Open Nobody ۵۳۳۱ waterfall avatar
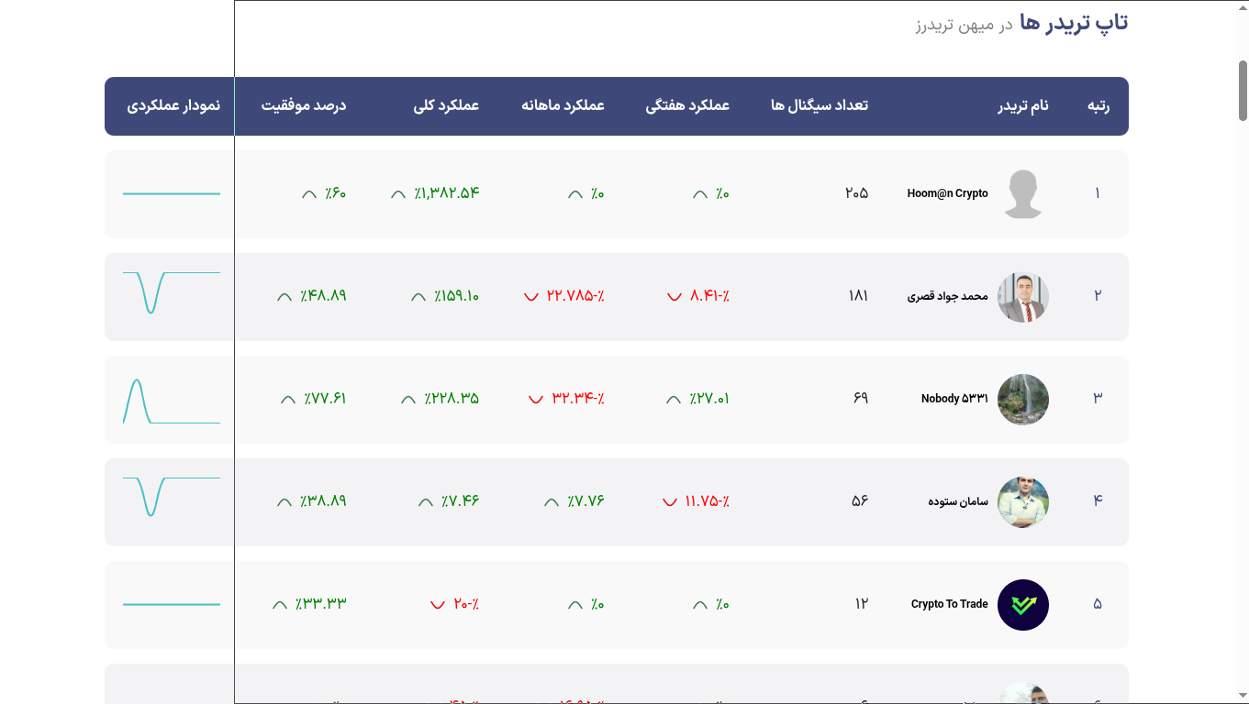The width and height of the screenshot is (1249, 704). pyautogui.click(x=1023, y=400)
